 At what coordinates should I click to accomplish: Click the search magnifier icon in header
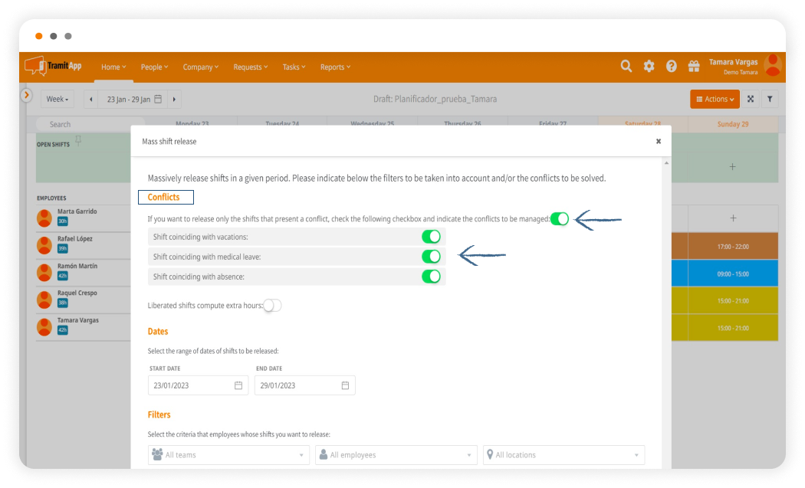tap(626, 67)
